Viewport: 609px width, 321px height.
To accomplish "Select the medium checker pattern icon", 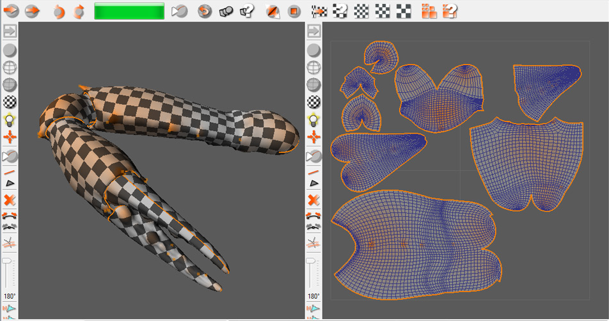I will click(382, 11).
